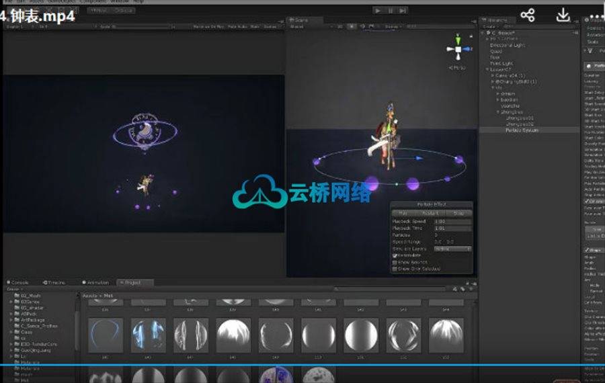Switch to the Console tab

(19, 283)
